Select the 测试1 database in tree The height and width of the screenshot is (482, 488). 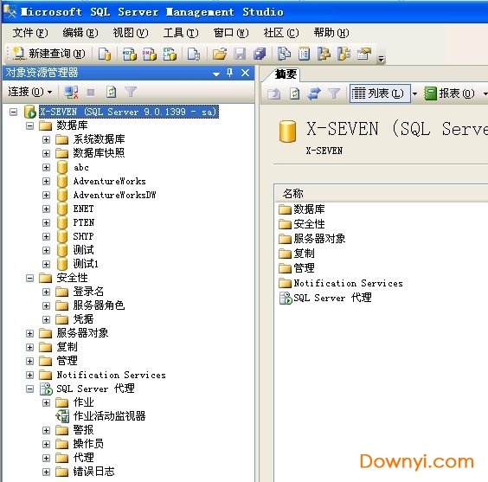(x=86, y=264)
